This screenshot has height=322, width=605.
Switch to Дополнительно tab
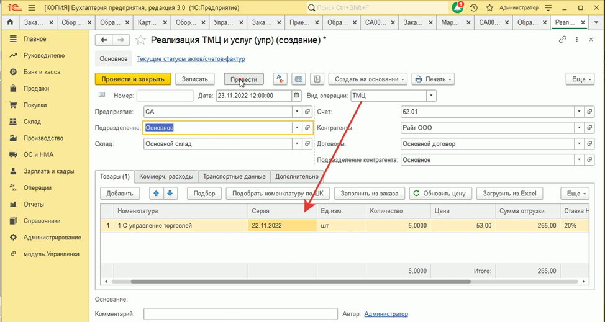point(297,176)
